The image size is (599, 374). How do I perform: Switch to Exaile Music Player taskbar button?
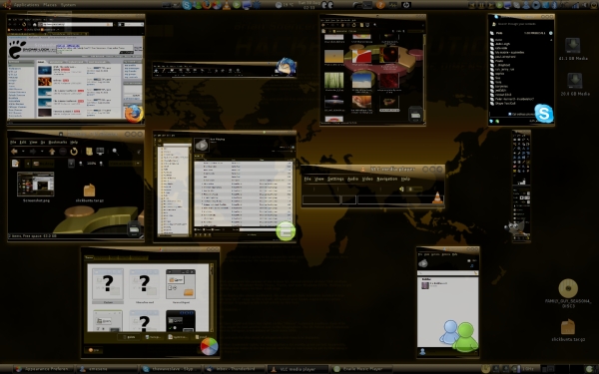(361, 369)
